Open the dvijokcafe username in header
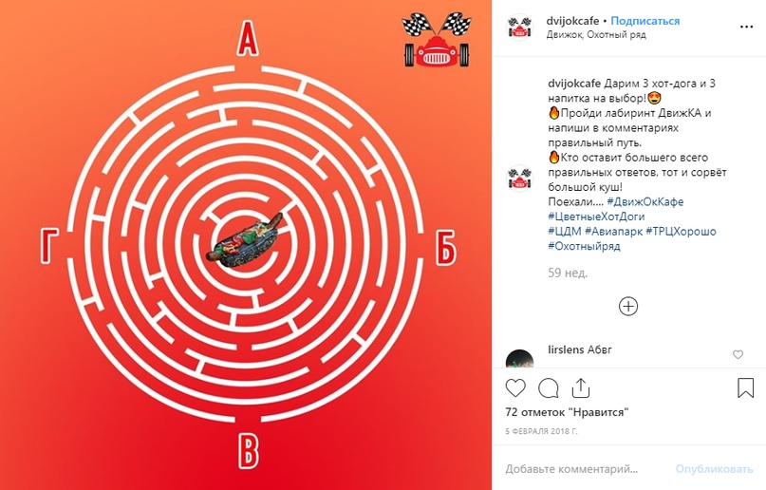The height and width of the screenshot is (490, 766). point(572,21)
